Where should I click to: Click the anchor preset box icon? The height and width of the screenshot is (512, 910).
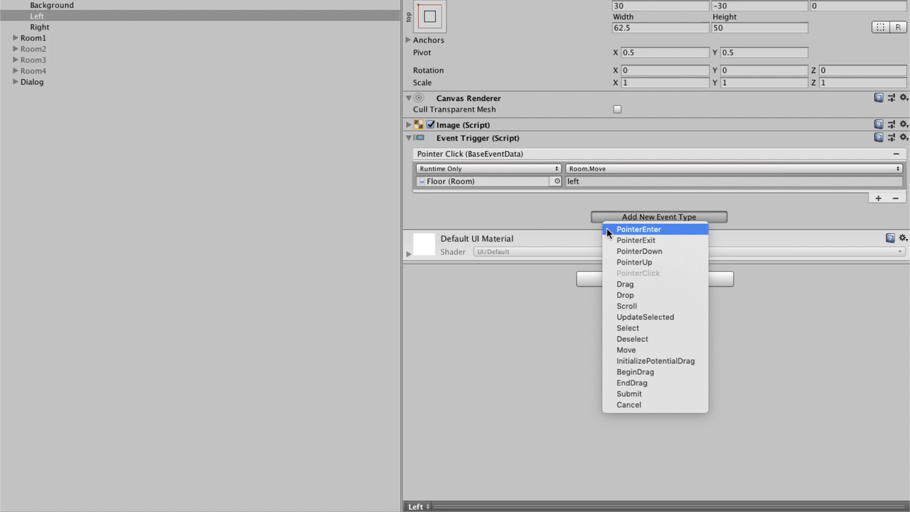click(429, 16)
